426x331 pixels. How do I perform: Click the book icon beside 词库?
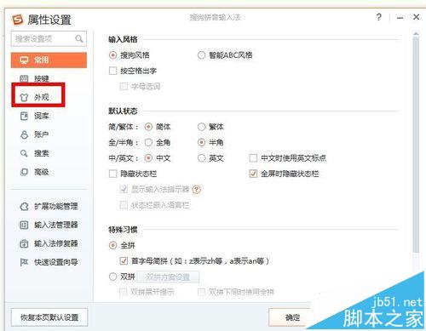pyautogui.click(x=24, y=116)
